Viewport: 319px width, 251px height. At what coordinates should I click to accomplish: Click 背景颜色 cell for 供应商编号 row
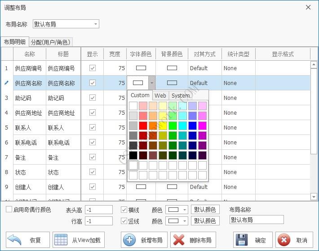pyautogui.click(x=172, y=68)
